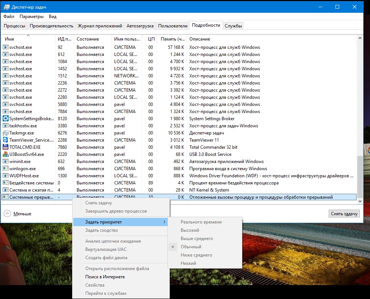This screenshot has height=299, width=370.
Task: Click the U3BoostSvr64.exe process icon
Action: pos(5,154)
